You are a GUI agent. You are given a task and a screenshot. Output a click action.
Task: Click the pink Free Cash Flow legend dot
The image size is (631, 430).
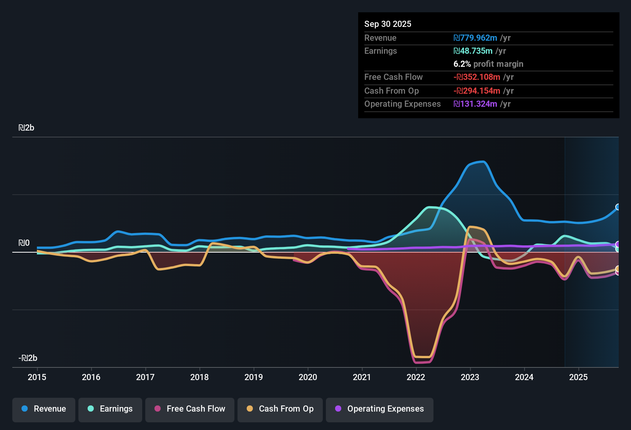157,409
